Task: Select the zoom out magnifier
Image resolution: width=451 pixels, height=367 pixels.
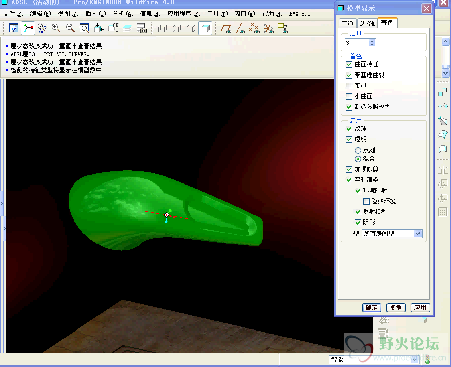Action: 70,28
